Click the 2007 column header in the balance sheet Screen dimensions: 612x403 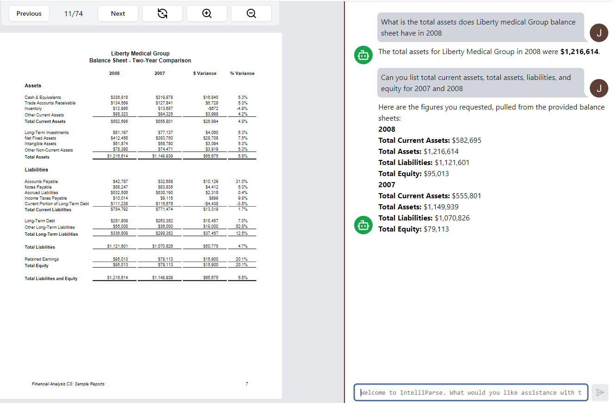160,73
